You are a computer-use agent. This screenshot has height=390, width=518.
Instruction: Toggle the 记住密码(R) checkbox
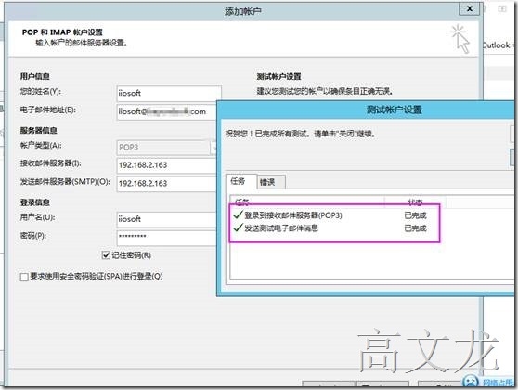click(x=106, y=255)
